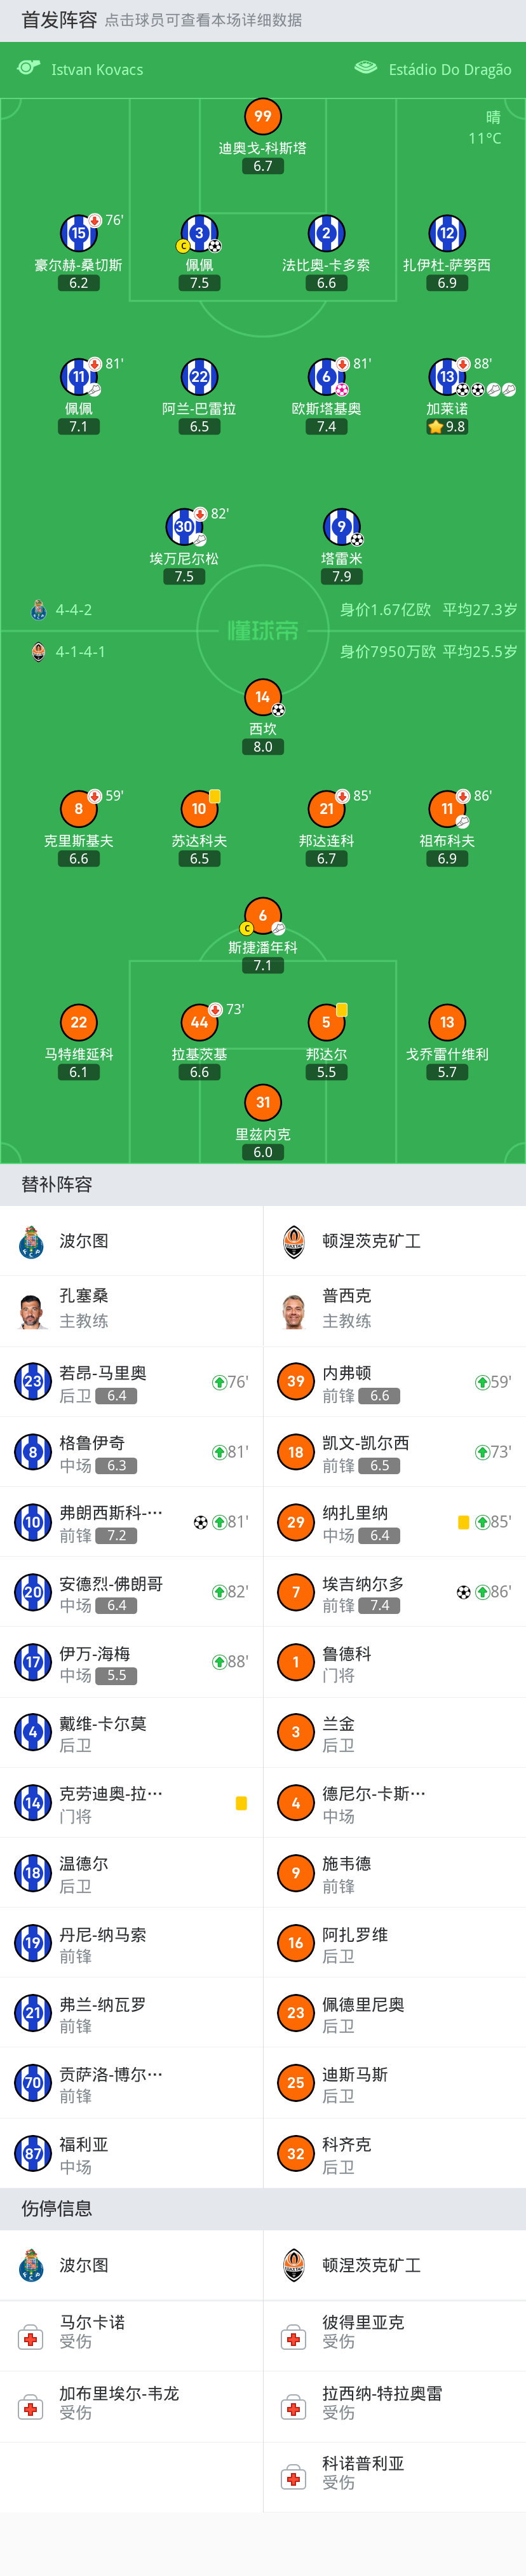The width and height of the screenshot is (526, 2576).
Task: Select substitute 23 João Mário row
Action: tap(131, 1382)
